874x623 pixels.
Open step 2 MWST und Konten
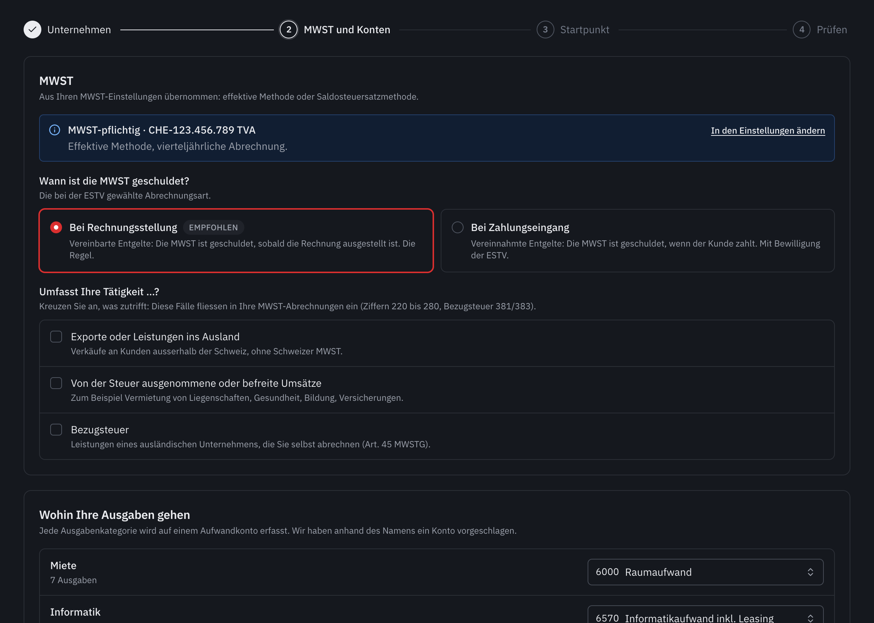click(x=335, y=30)
